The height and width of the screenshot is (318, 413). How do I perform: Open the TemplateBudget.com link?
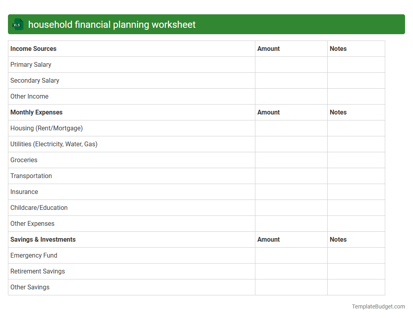point(378,306)
